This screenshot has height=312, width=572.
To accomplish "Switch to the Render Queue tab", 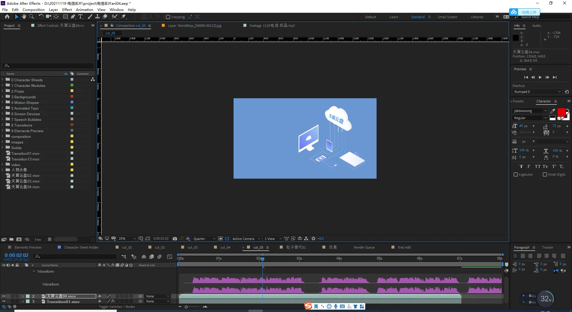I will tap(364, 247).
